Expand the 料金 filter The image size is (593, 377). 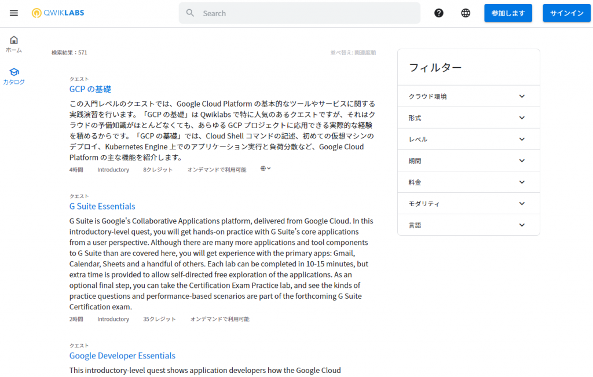[x=468, y=182]
